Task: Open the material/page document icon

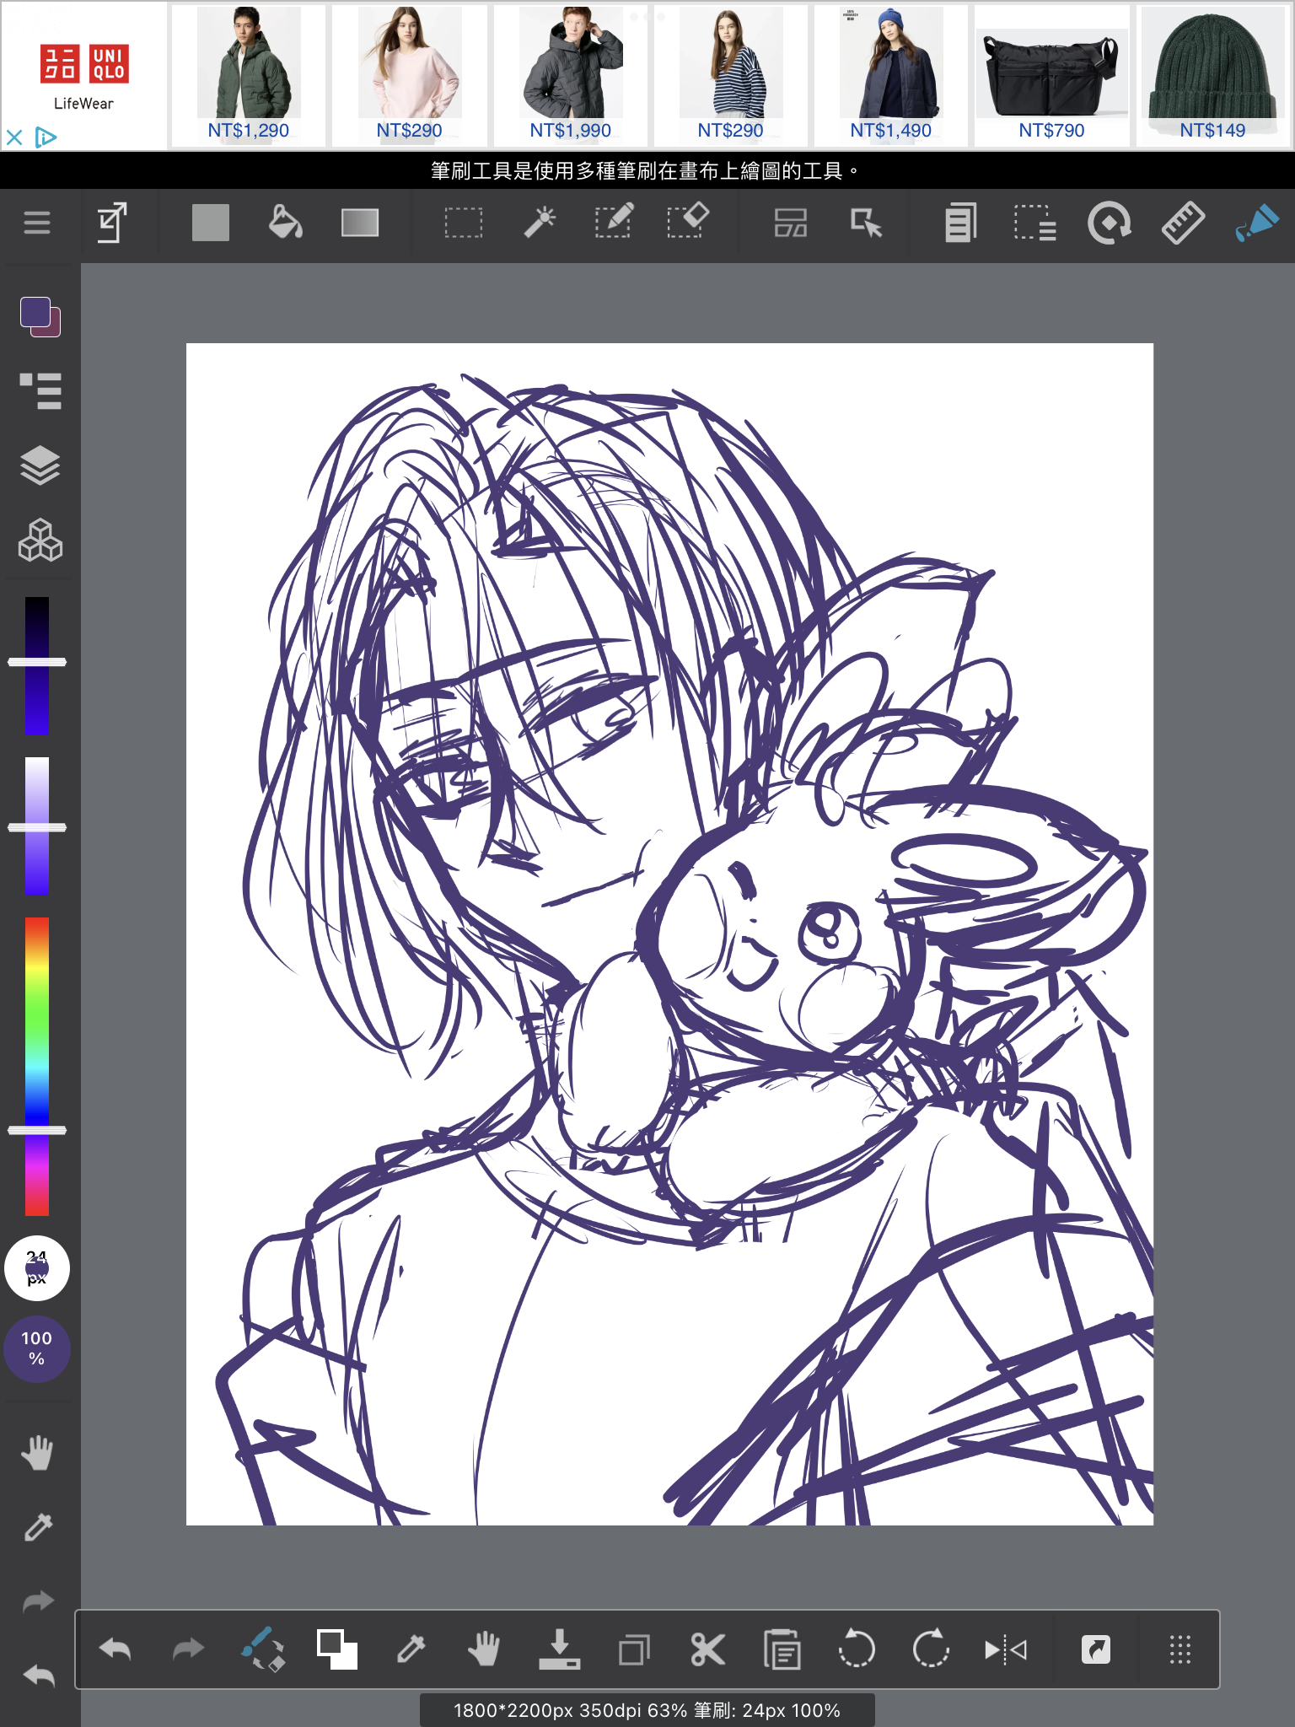Action: coord(960,223)
